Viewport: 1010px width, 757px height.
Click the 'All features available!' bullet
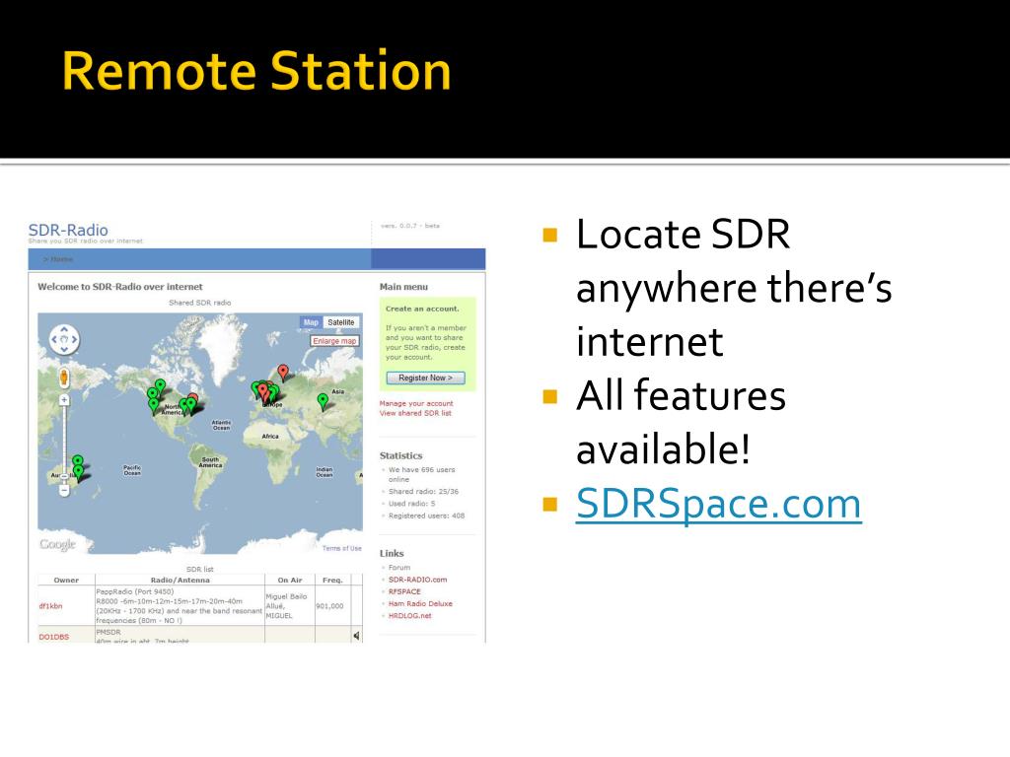tap(681, 422)
